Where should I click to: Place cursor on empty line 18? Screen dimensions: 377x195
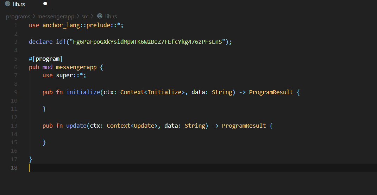pyautogui.click(x=202, y=167)
